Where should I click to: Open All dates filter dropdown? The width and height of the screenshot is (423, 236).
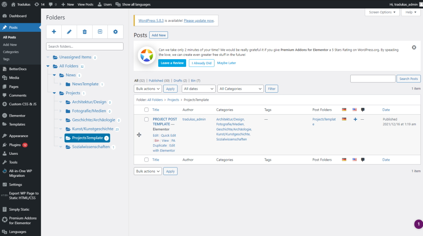click(198, 89)
